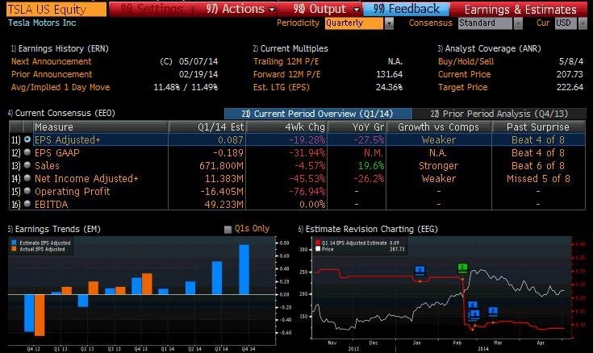Click the Growth vs Comps column header
The image size is (593, 353).
click(x=439, y=127)
